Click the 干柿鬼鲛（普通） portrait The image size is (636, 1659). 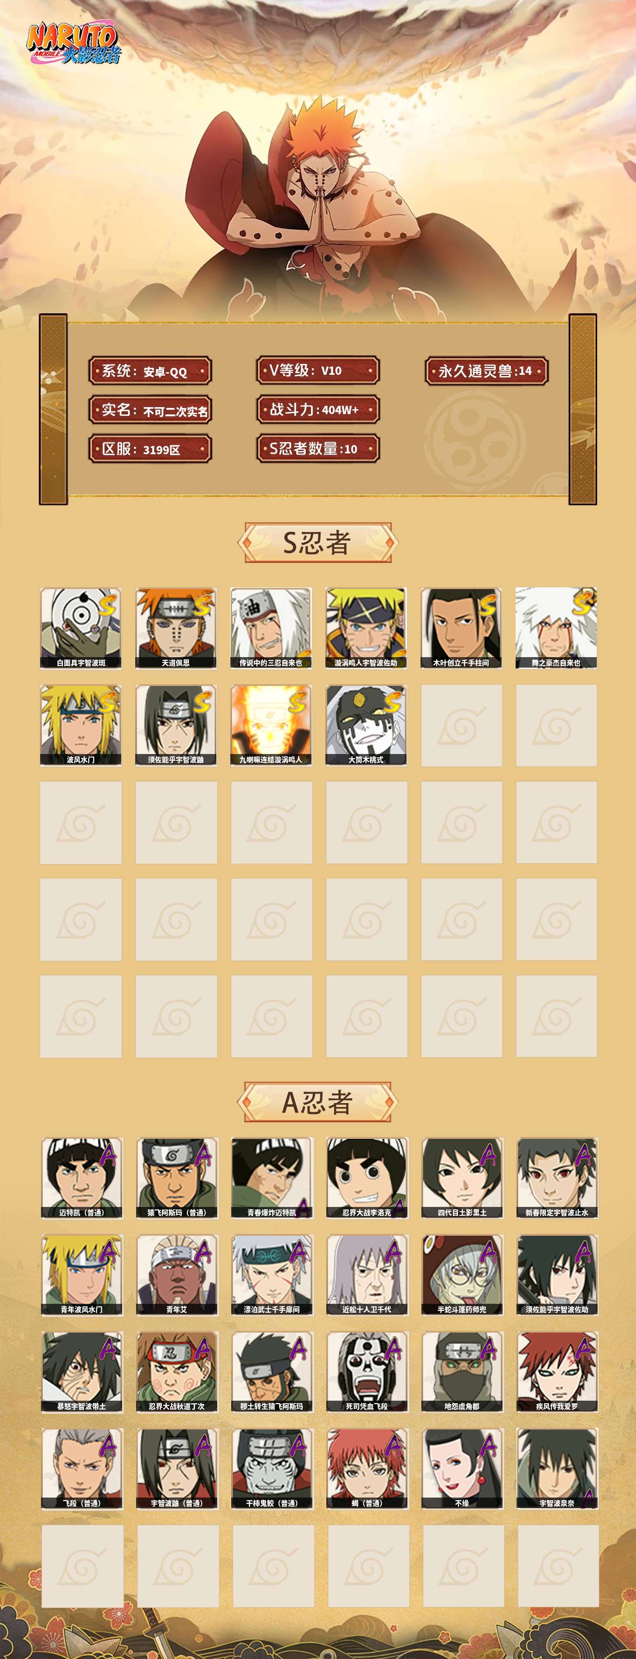272,1468
